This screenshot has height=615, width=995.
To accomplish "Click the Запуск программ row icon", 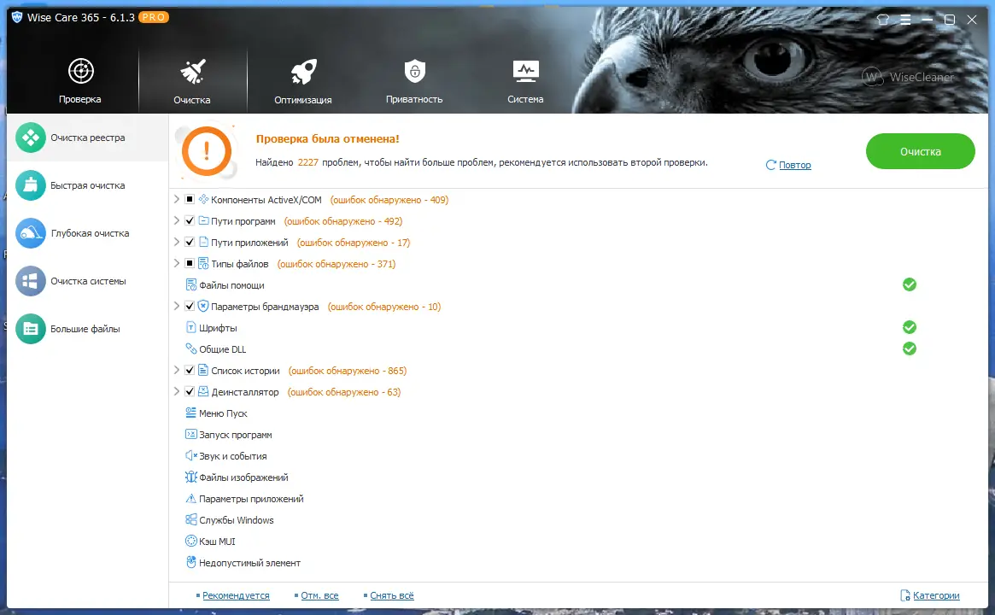I will [x=190, y=434].
